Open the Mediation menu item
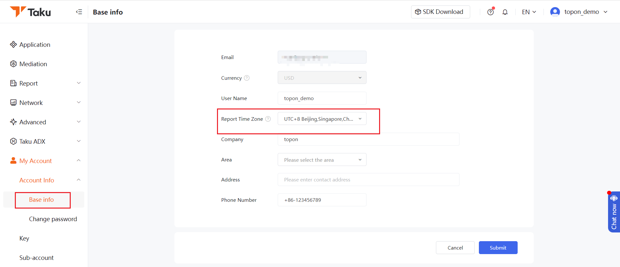 tap(33, 64)
